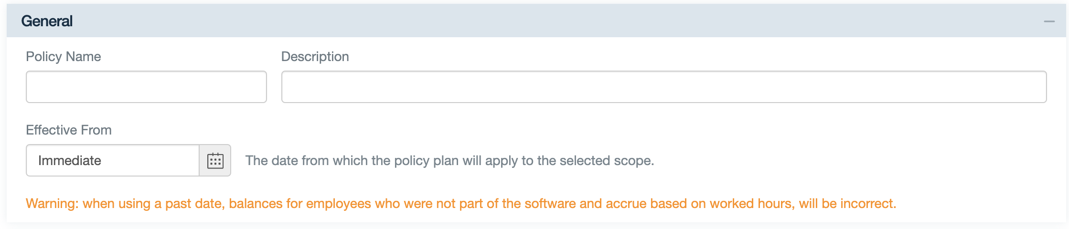Click the General section title

click(47, 21)
